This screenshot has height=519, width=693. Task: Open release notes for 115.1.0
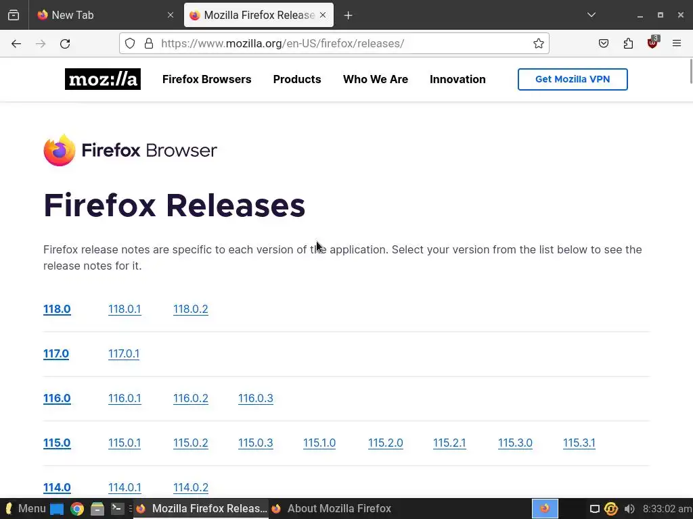[319, 443]
